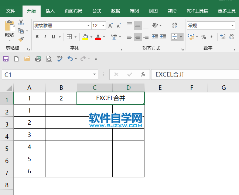Apply yellow fill color bucket
The image size is (239, 195).
point(85,37)
